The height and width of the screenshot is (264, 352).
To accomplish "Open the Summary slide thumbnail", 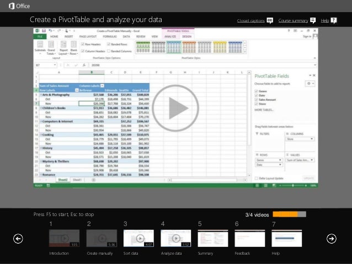I will (213, 238).
